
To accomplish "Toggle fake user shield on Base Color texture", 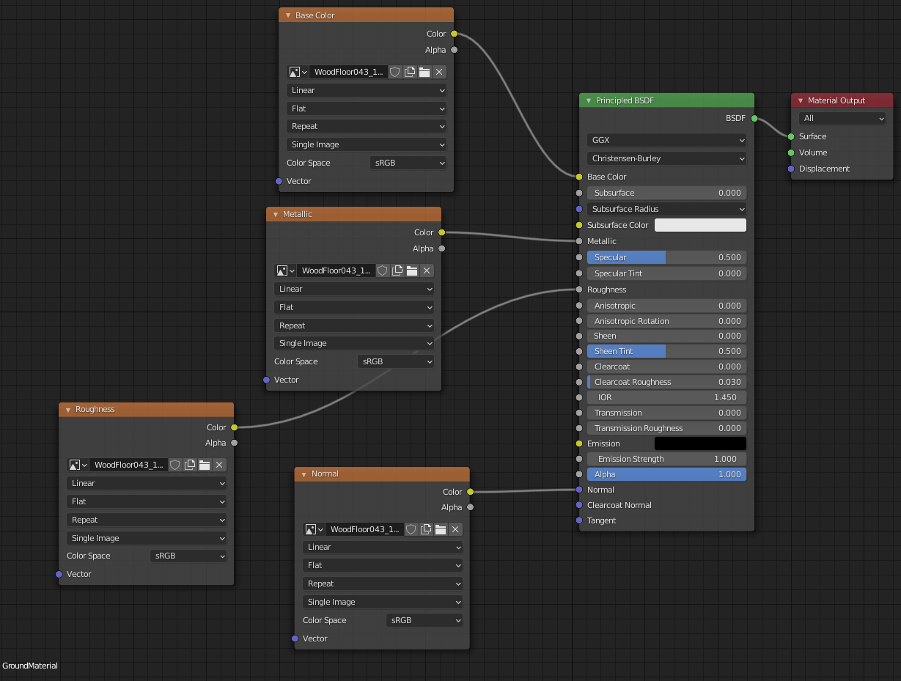I will point(395,72).
